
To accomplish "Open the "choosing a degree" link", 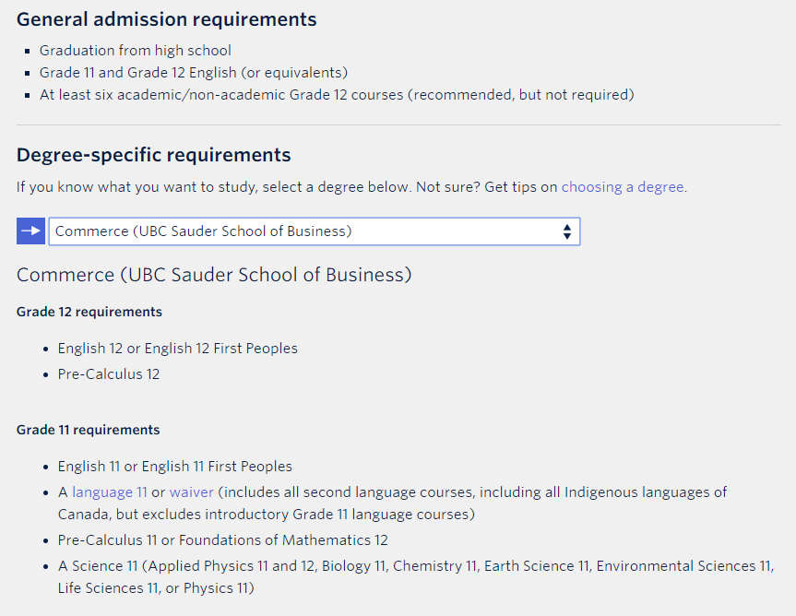I will pyautogui.click(x=623, y=187).
